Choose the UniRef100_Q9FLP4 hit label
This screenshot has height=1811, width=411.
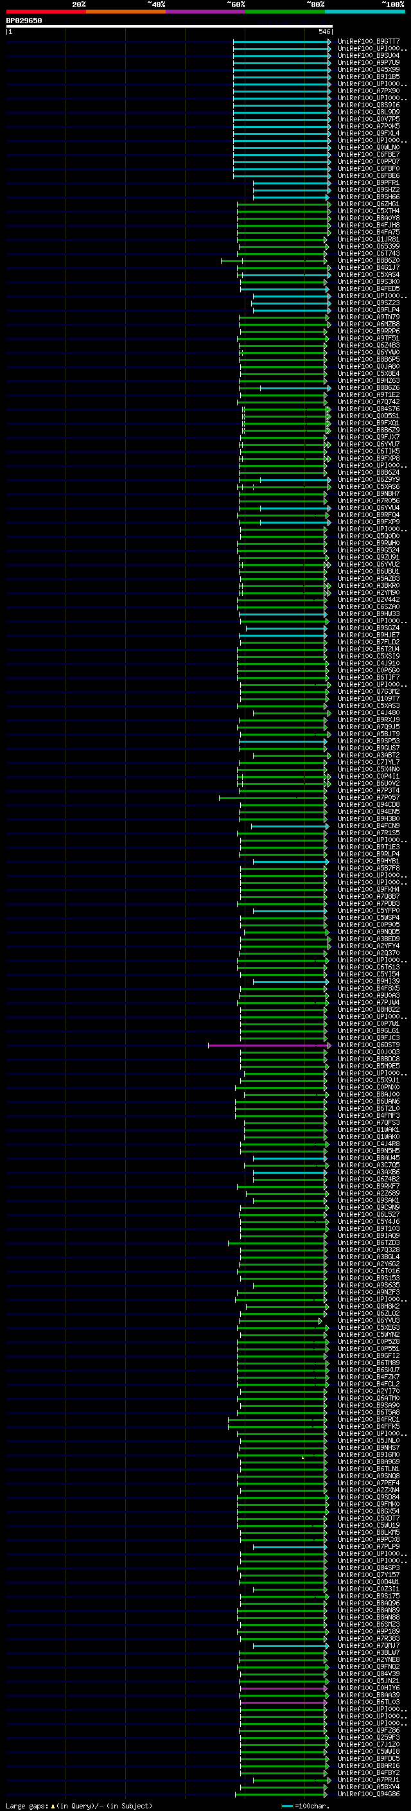coord(369,310)
